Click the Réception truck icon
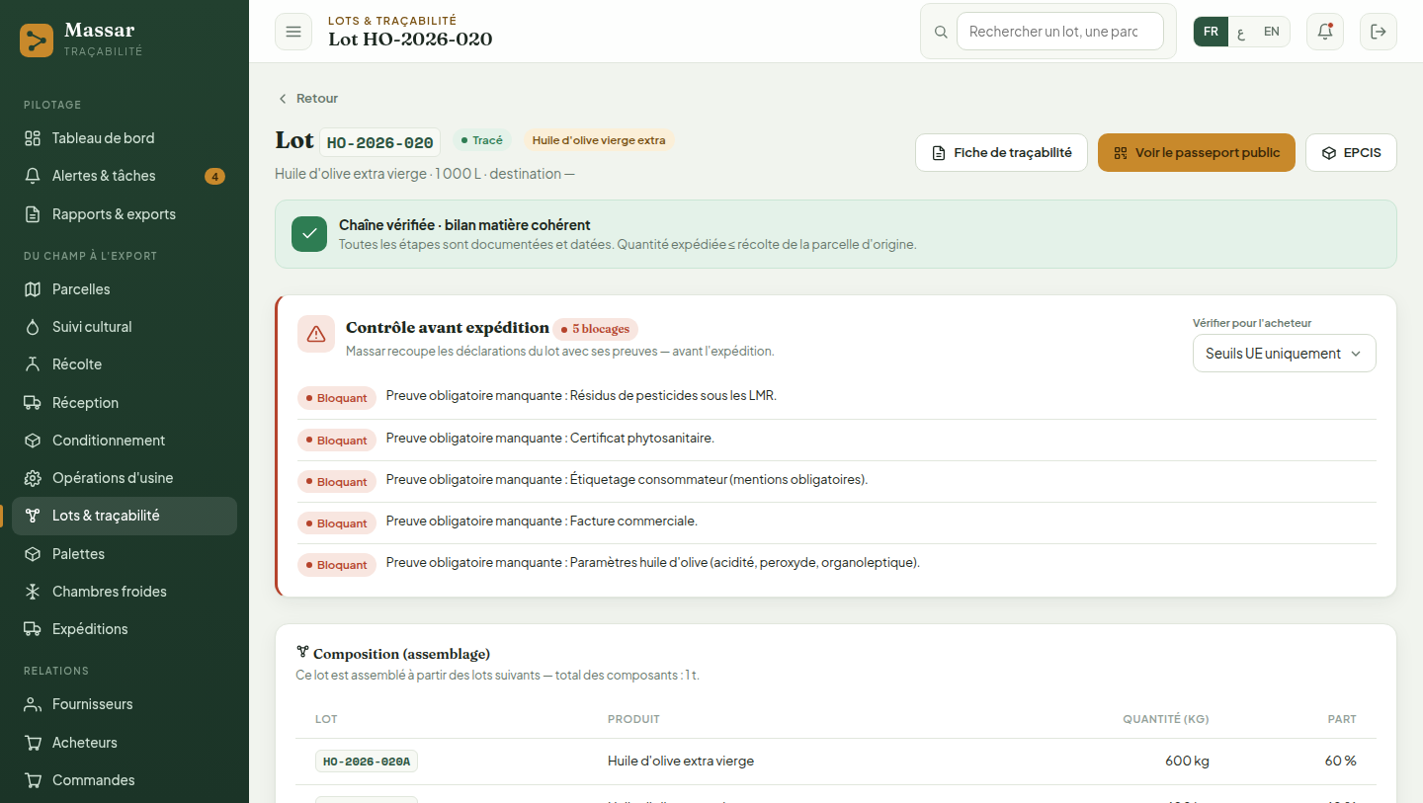This screenshot has height=803, width=1423. pos(33,403)
